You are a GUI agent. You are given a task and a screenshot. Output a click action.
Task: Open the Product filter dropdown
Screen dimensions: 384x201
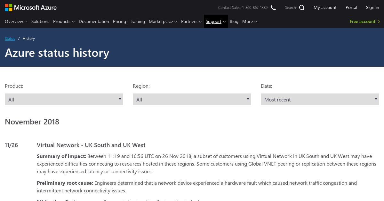(64, 100)
